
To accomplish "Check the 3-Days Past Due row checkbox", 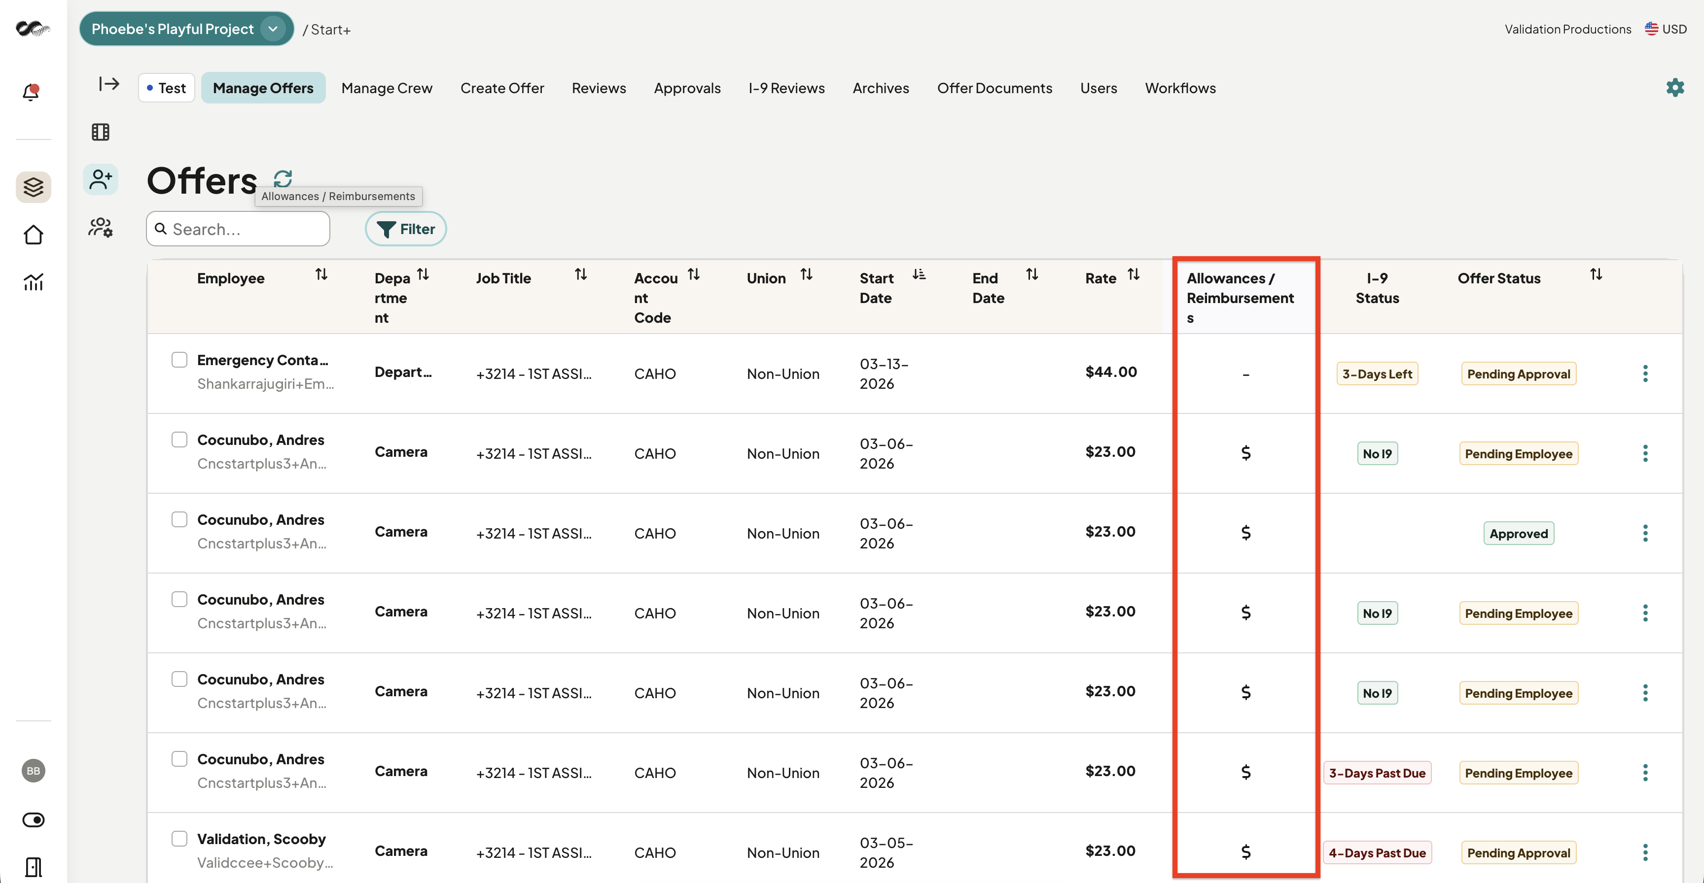I will [x=179, y=758].
